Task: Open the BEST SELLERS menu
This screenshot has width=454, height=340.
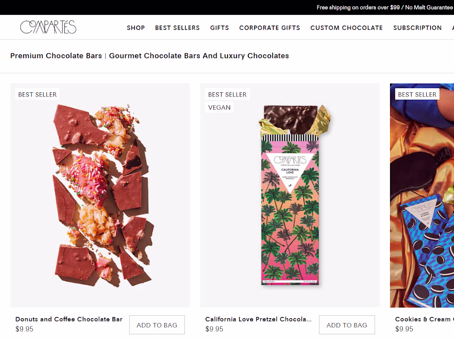Action: [177, 28]
